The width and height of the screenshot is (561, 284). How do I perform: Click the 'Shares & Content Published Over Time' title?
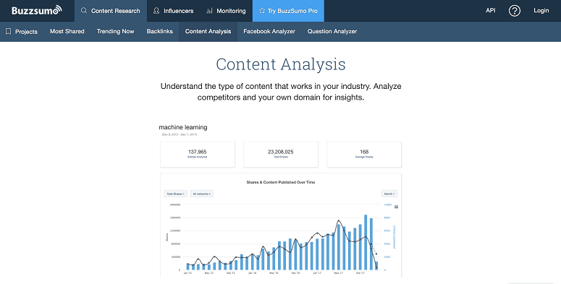(281, 182)
